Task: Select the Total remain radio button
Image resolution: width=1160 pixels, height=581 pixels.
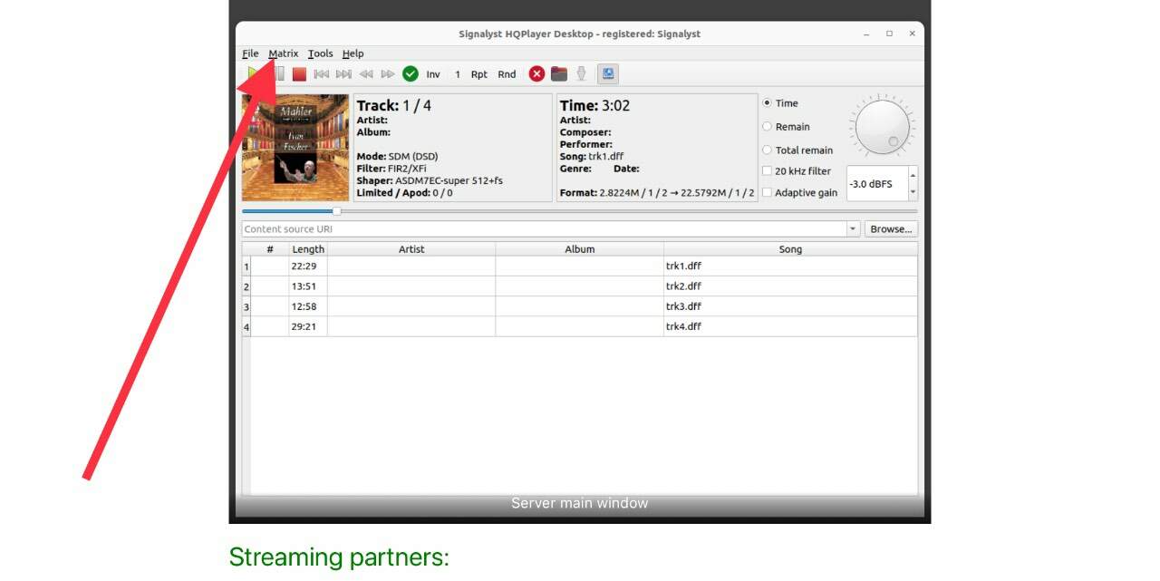Action: (x=768, y=150)
